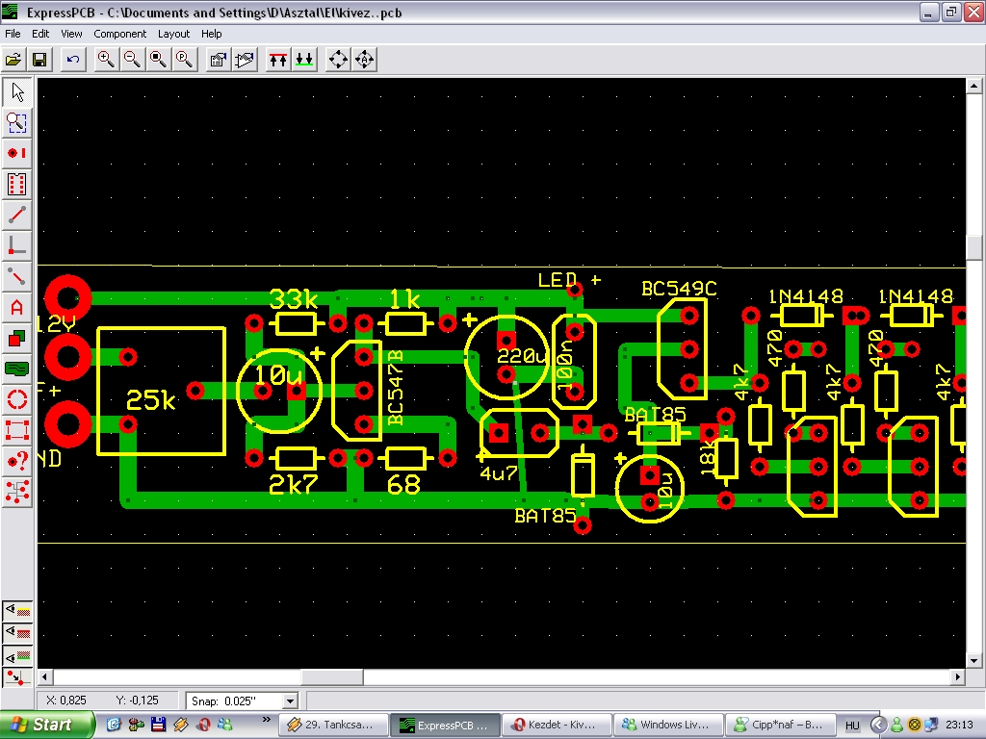Viewport: 986px width, 739px height.
Task: Click the X: 0,825 coordinate readout
Action: click(66, 701)
